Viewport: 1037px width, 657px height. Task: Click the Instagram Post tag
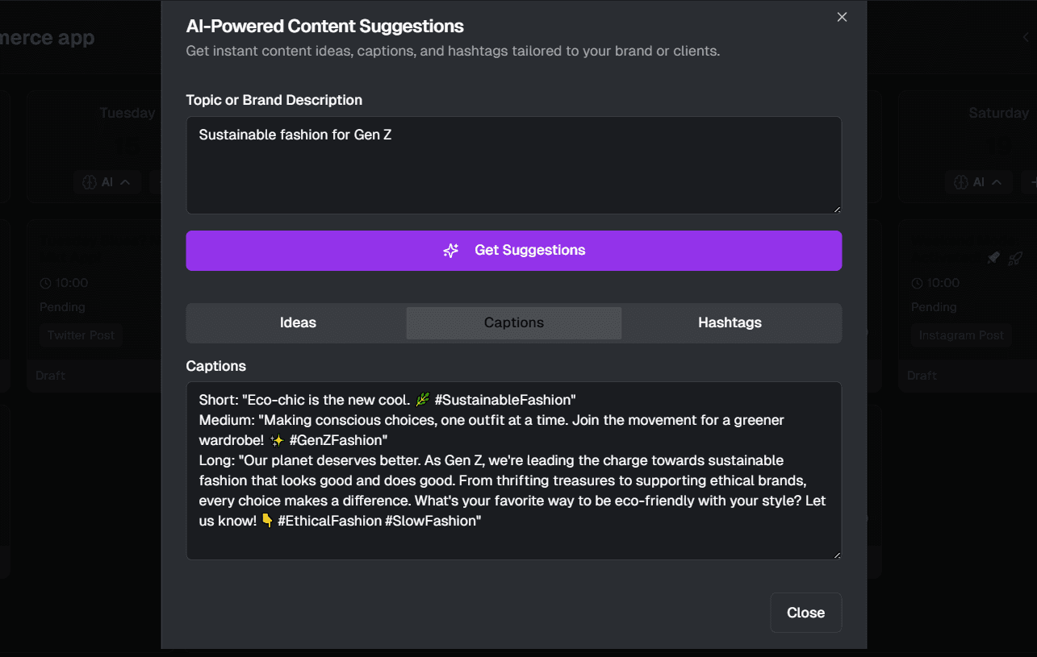pos(961,335)
